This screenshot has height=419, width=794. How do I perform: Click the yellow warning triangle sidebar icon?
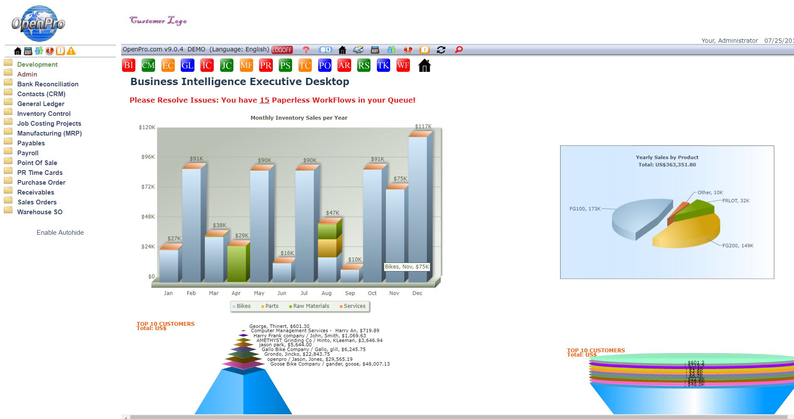(71, 51)
